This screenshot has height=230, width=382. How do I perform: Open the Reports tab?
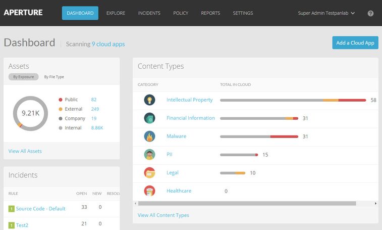(210, 13)
